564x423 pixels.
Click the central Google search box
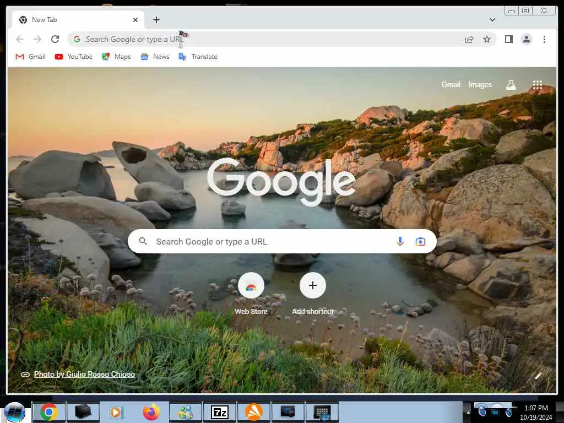(282, 241)
